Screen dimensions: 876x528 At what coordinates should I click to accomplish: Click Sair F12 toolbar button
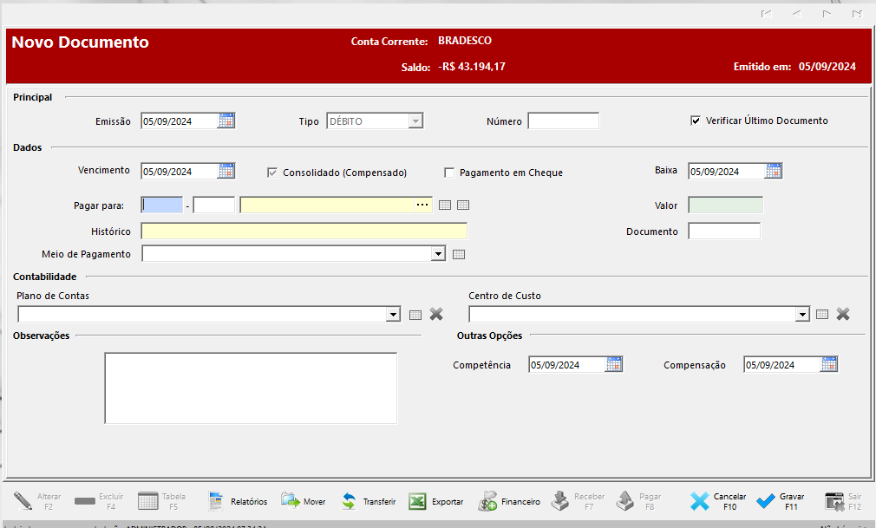click(x=844, y=501)
